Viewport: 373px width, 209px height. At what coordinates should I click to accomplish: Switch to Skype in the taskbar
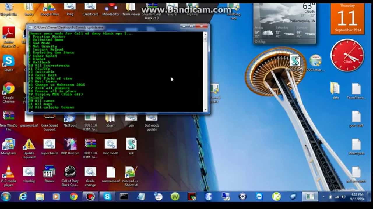[107, 197]
